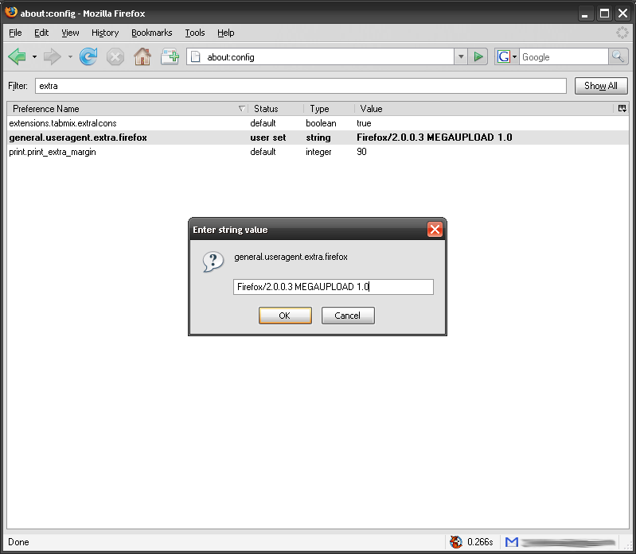The width and height of the screenshot is (636, 554).
Task: Sort by Value column header
Action: click(484, 109)
